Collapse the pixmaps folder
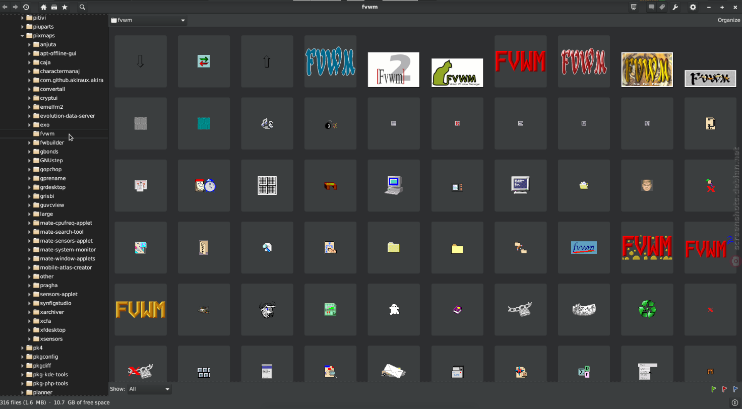 [22, 36]
